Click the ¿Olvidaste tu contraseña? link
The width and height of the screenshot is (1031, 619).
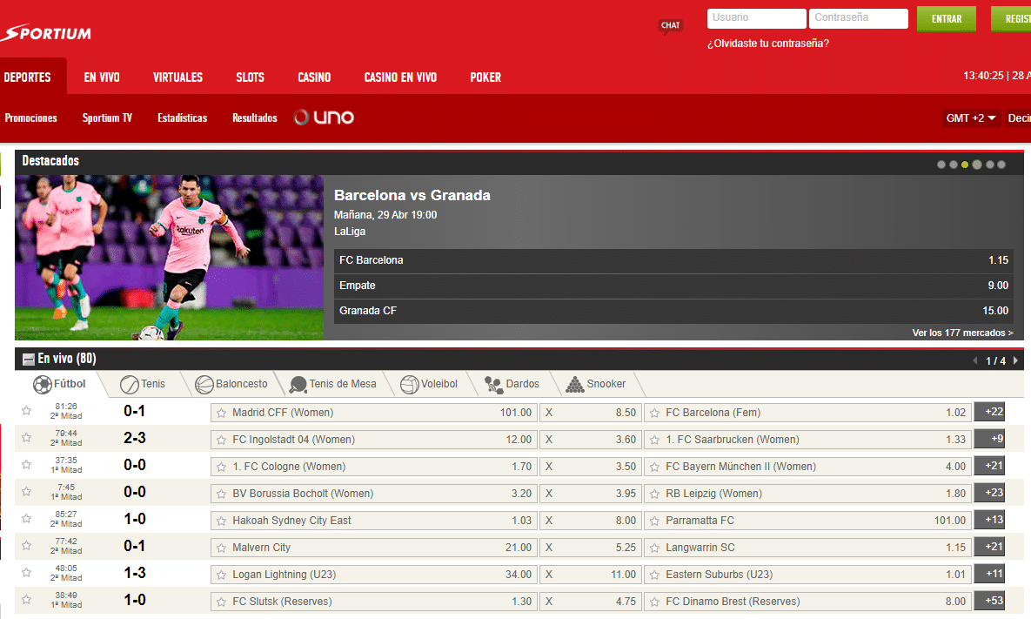point(767,44)
